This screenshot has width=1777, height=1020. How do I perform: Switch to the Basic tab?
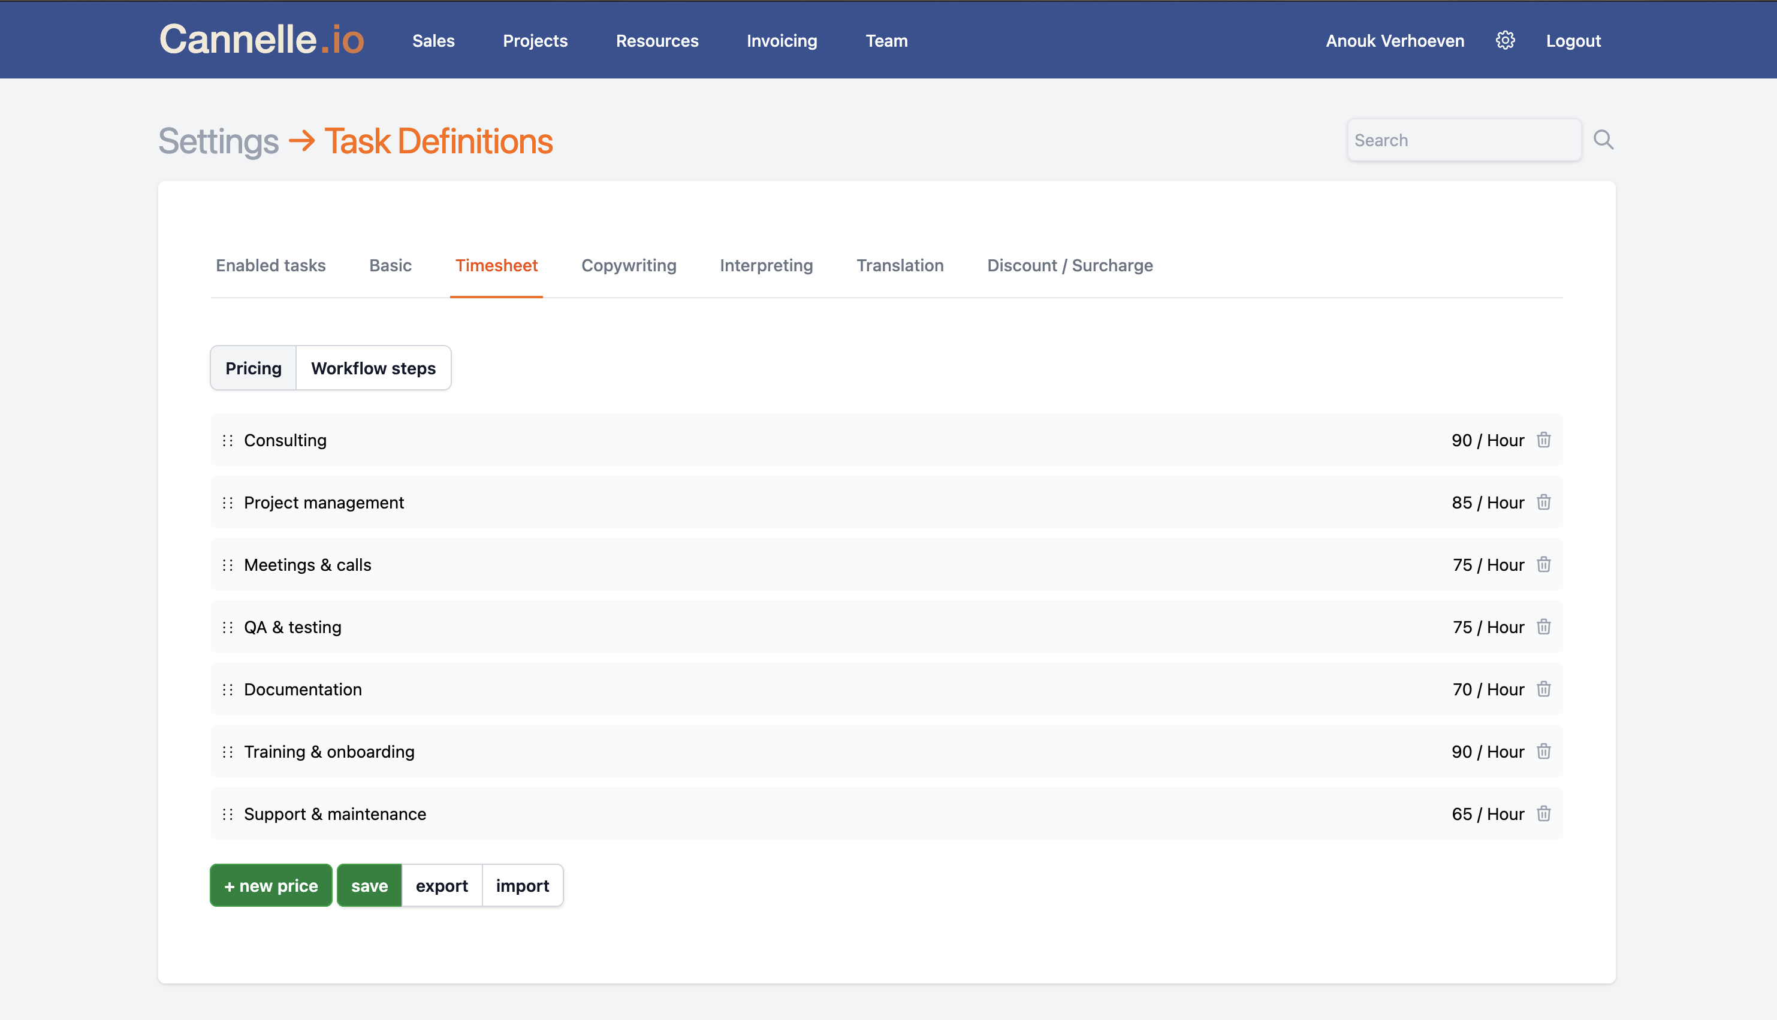[390, 265]
